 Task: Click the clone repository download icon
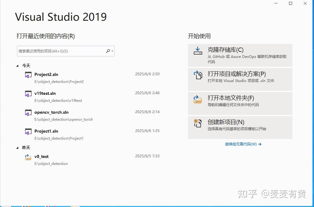point(198,50)
